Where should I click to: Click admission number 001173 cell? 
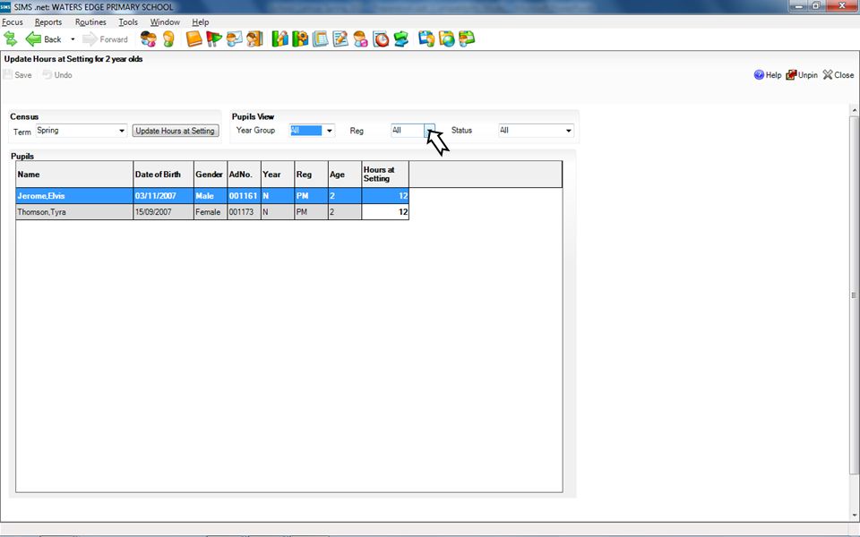tap(244, 212)
